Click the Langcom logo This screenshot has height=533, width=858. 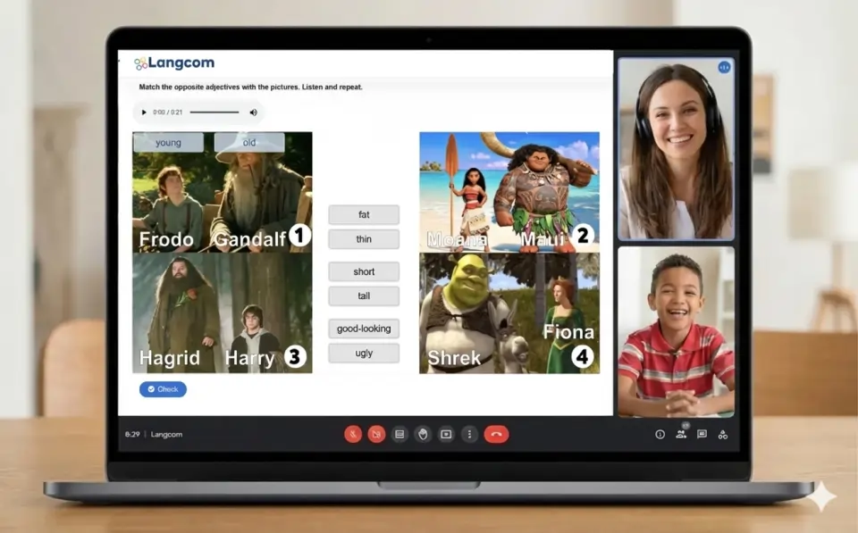tap(174, 63)
